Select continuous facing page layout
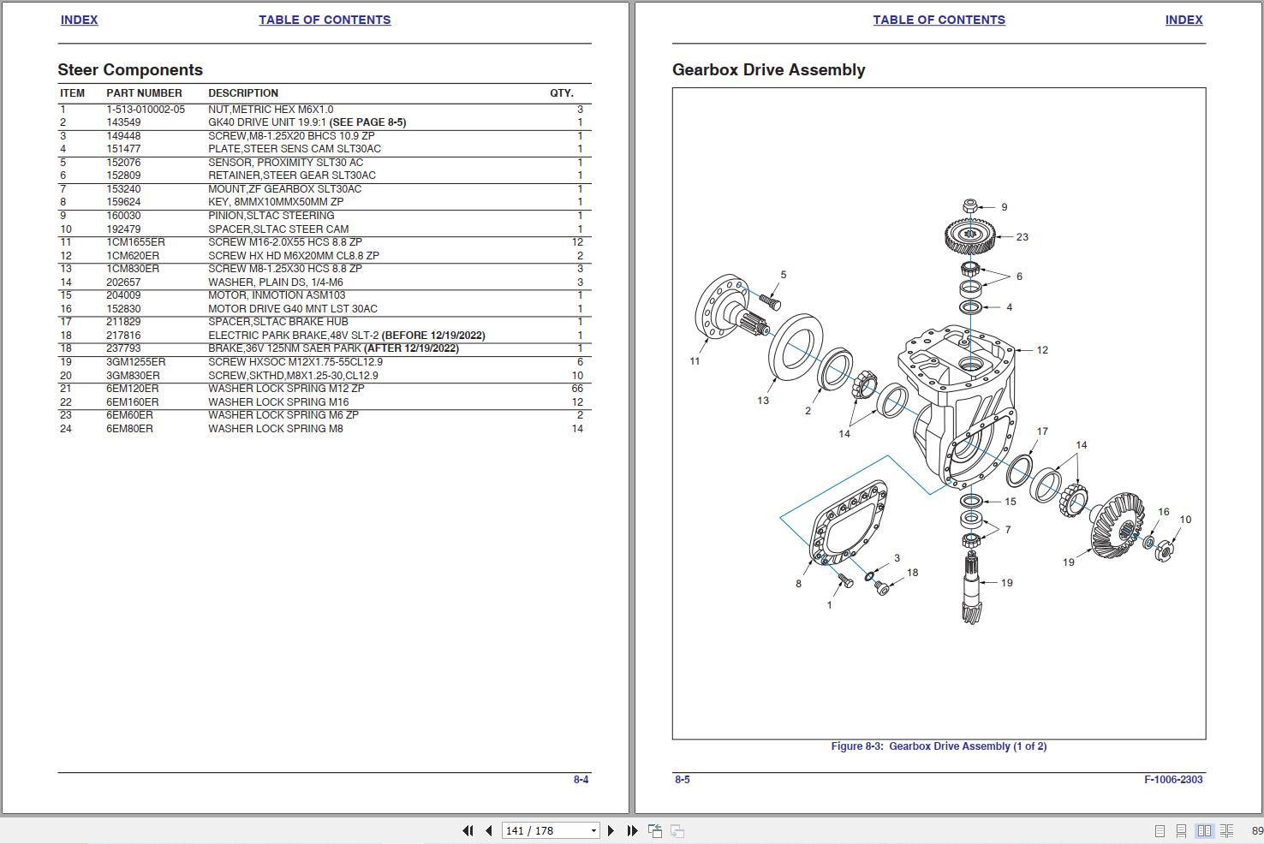Screen dimensions: 1264x844 click(1226, 831)
